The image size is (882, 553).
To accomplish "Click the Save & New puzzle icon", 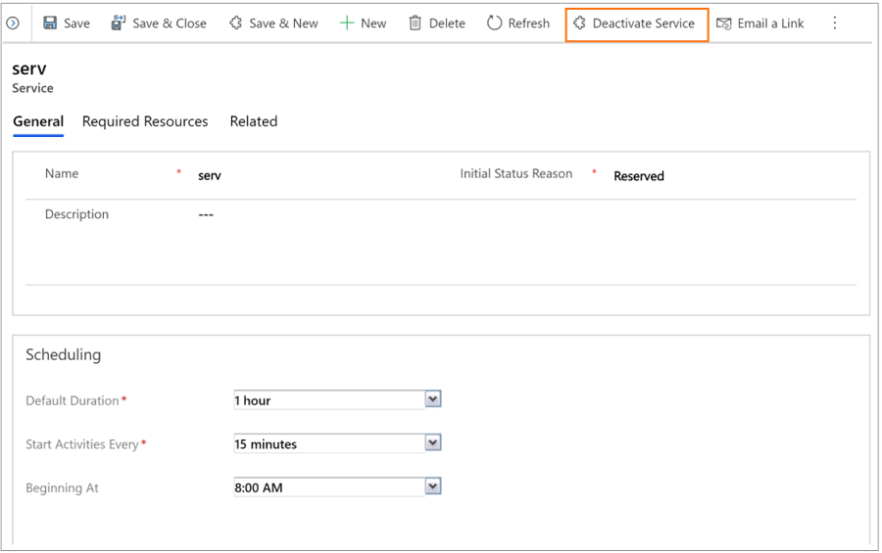I will click(x=235, y=23).
